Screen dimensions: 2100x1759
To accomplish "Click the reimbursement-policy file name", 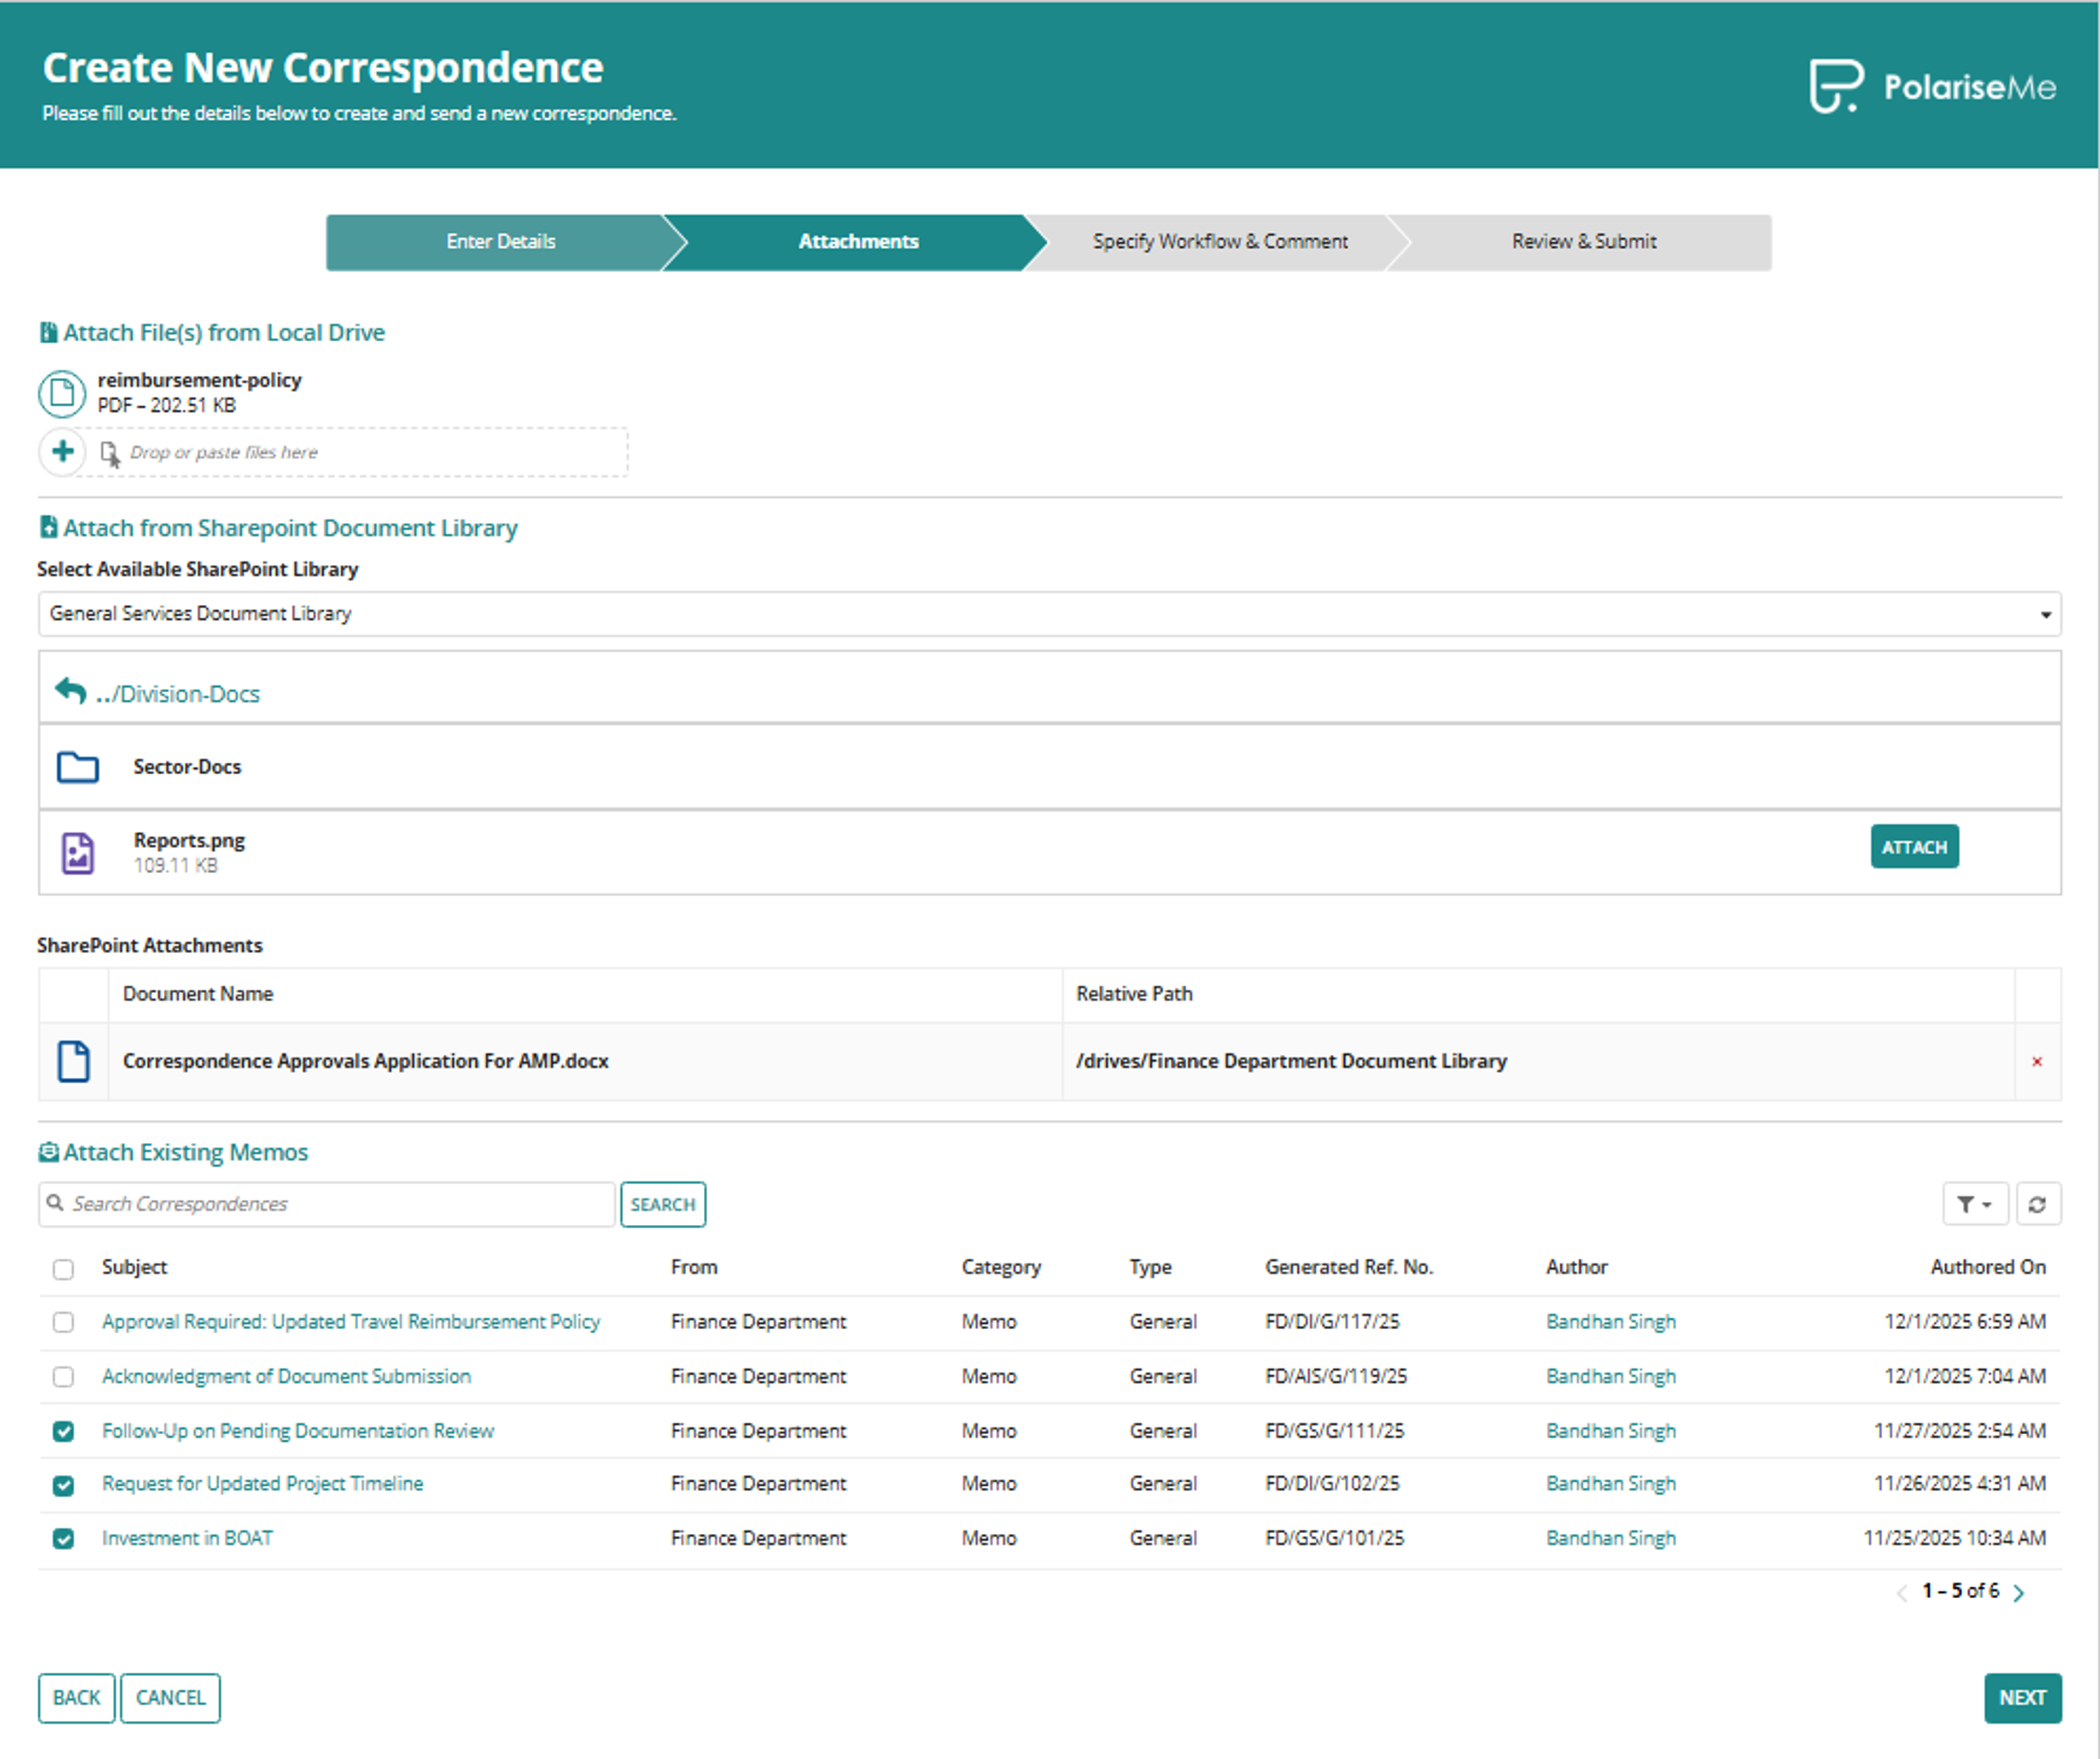I will [199, 380].
